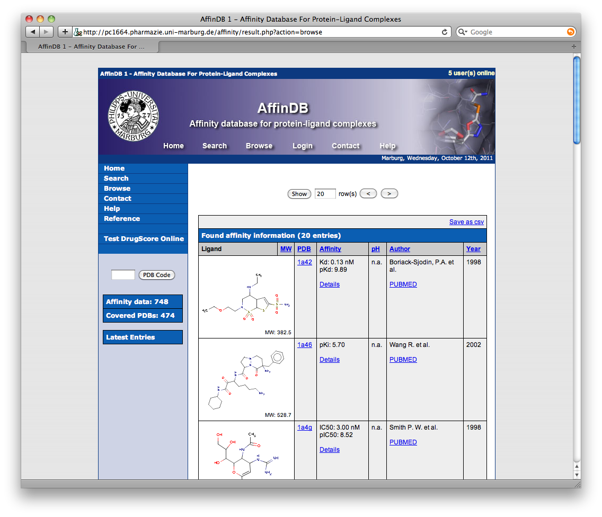Sort table by PDB column
Screen dimensions: 602x517
[304, 249]
